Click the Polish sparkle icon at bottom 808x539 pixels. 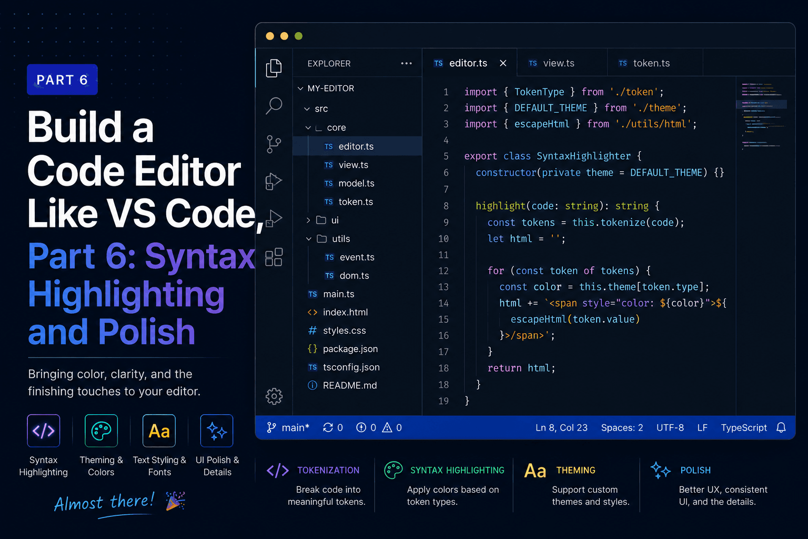coord(660,470)
